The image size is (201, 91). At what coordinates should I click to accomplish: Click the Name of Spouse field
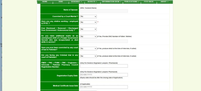pyautogui.click(x=104, y=11)
